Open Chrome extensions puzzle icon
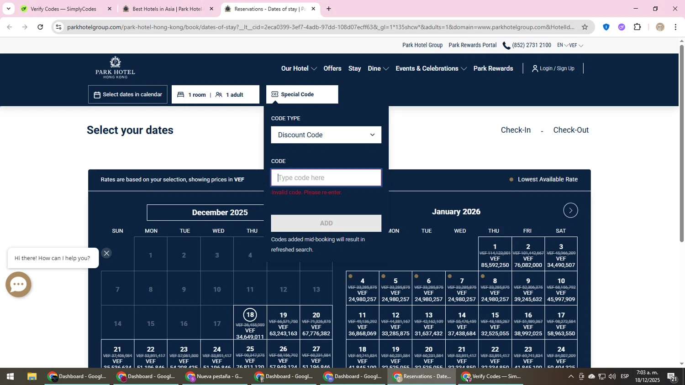The image size is (685, 385). [638, 27]
